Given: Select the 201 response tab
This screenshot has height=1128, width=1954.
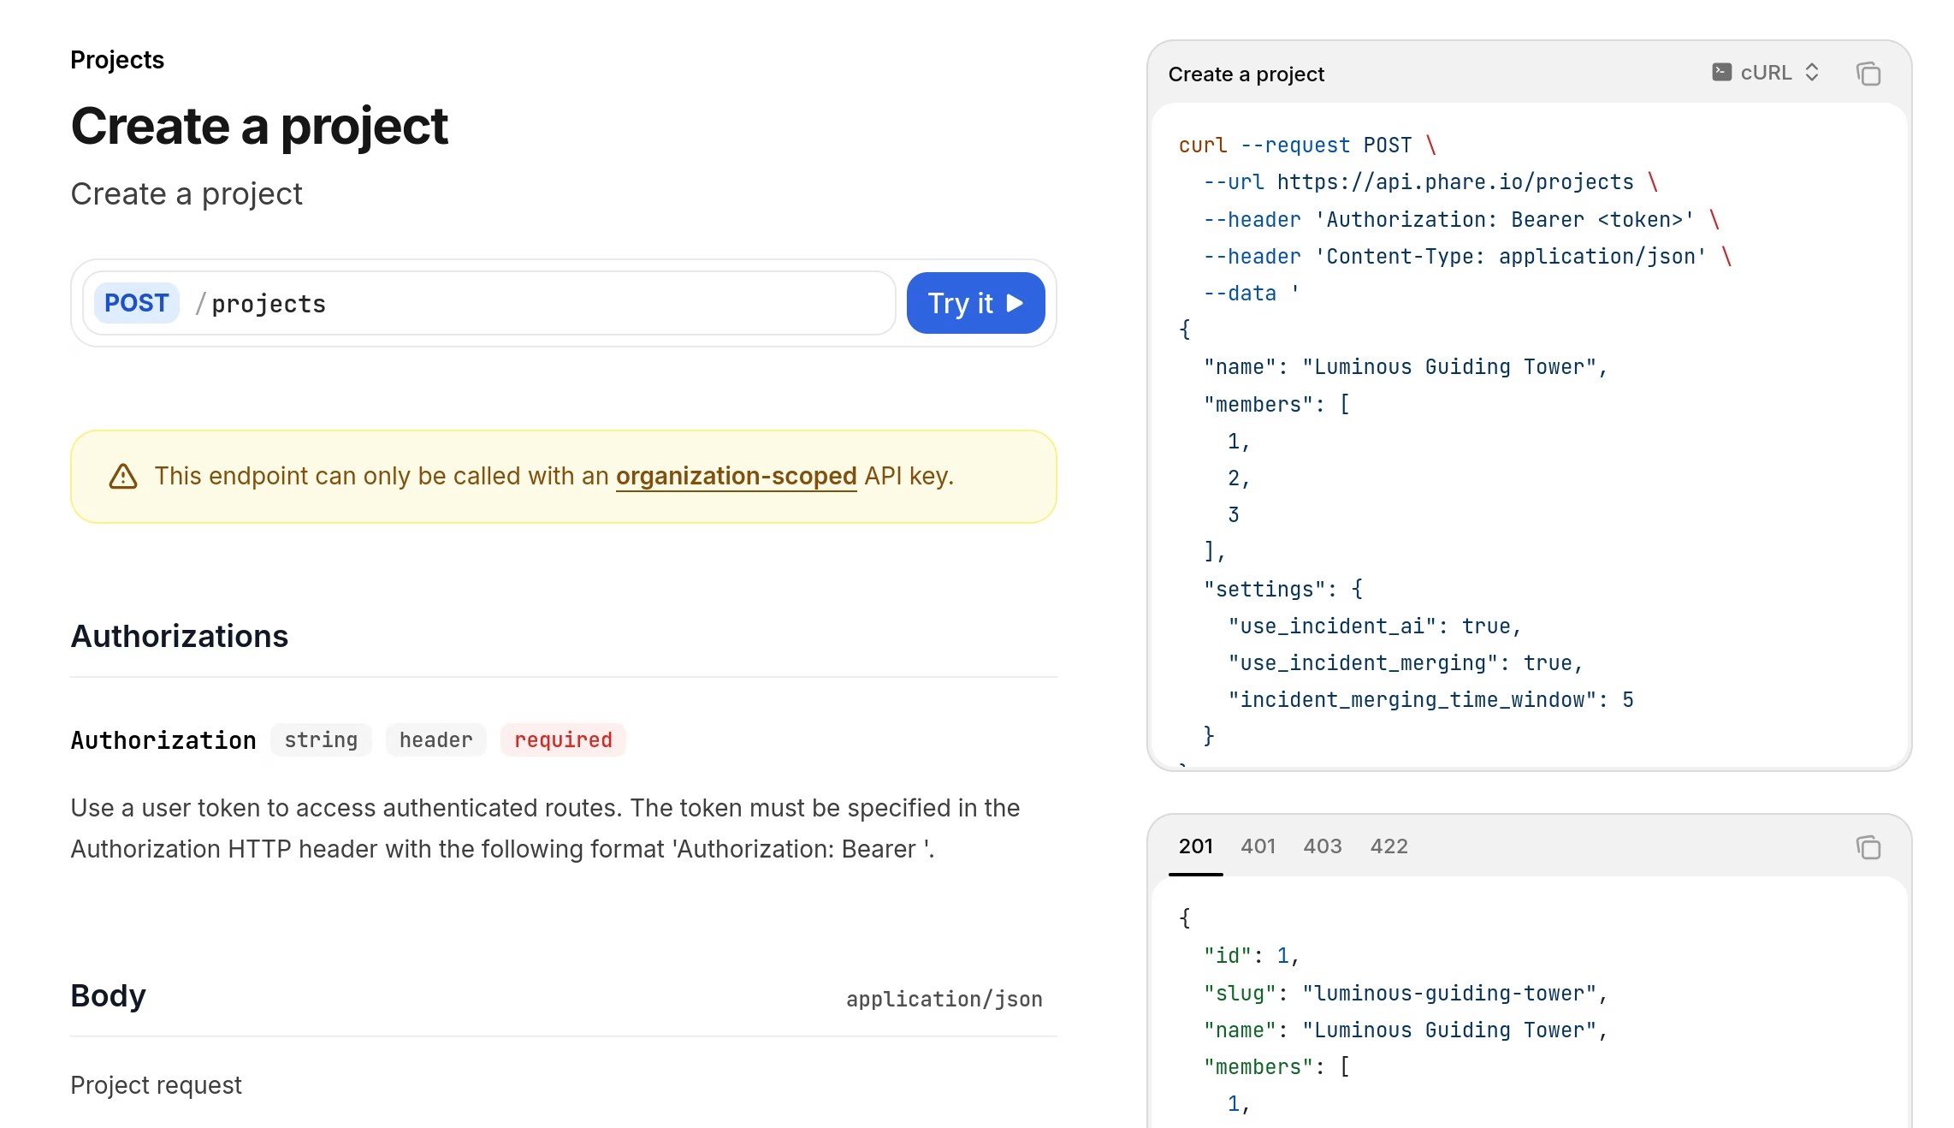Looking at the screenshot, I should pyautogui.click(x=1194, y=846).
